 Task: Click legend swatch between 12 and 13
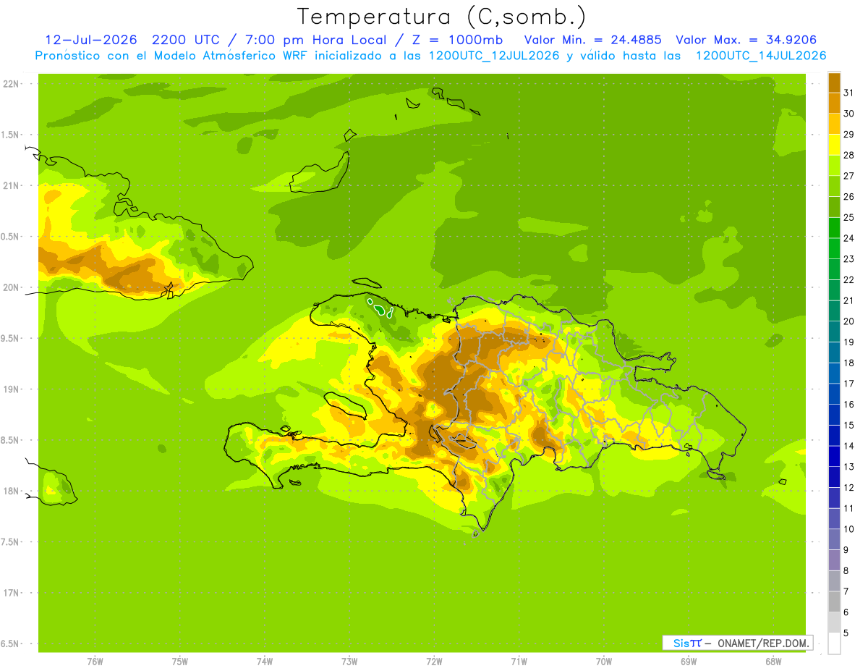click(x=834, y=476)
